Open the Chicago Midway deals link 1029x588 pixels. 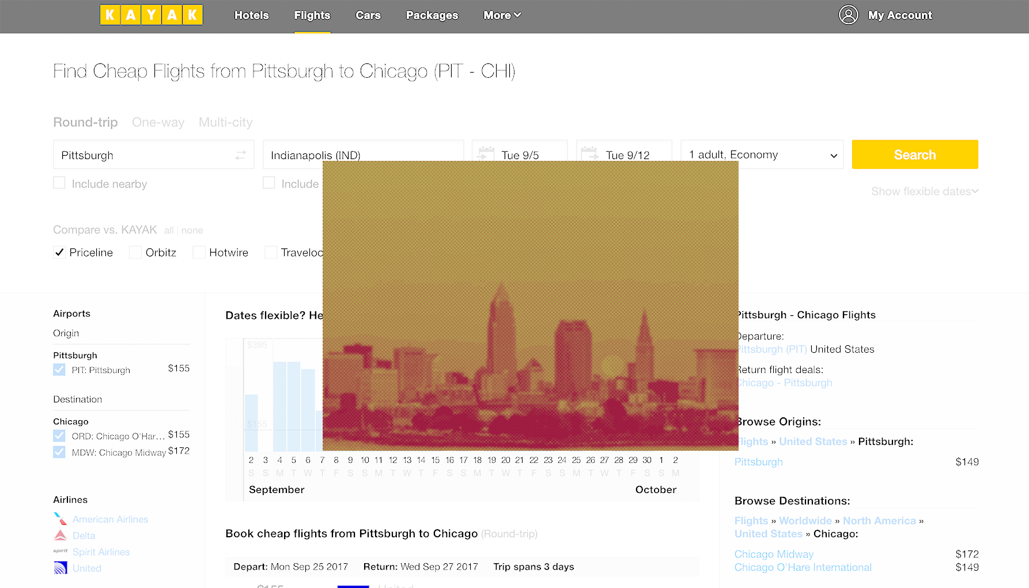[x=774, y=553]
